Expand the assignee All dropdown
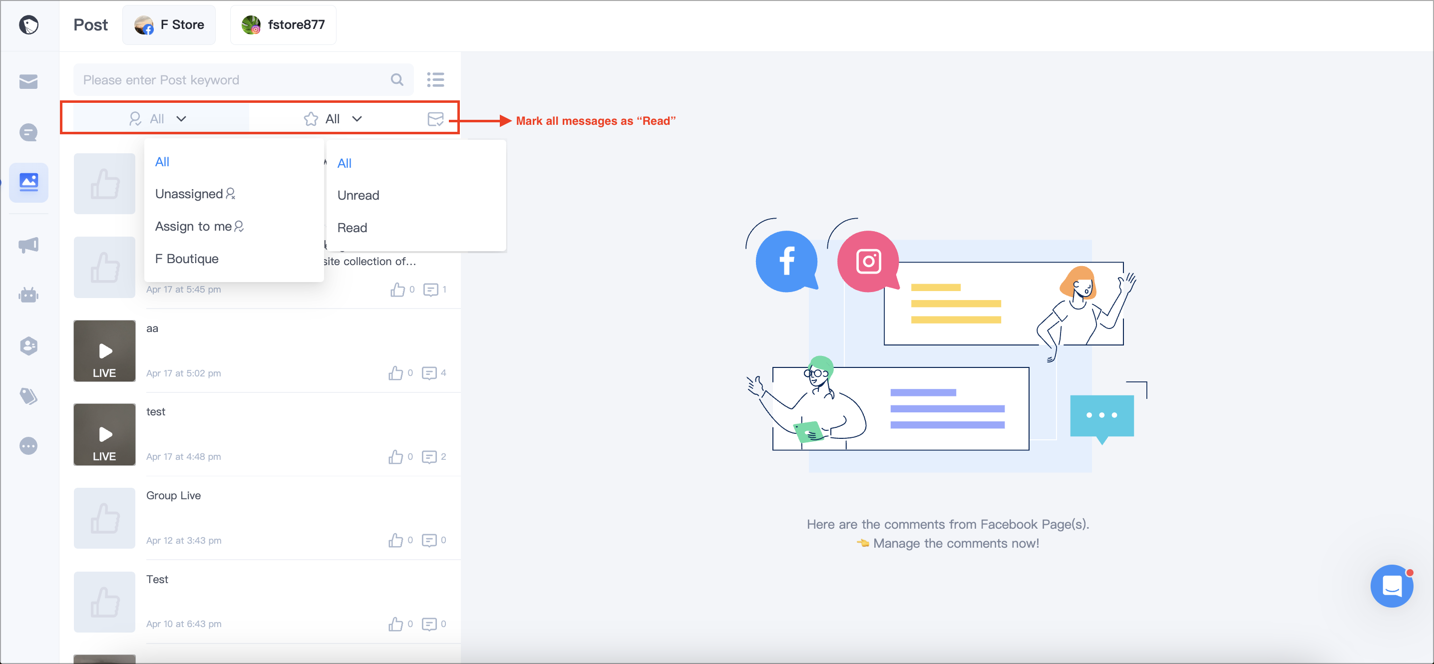 click(x=158, y=118)
